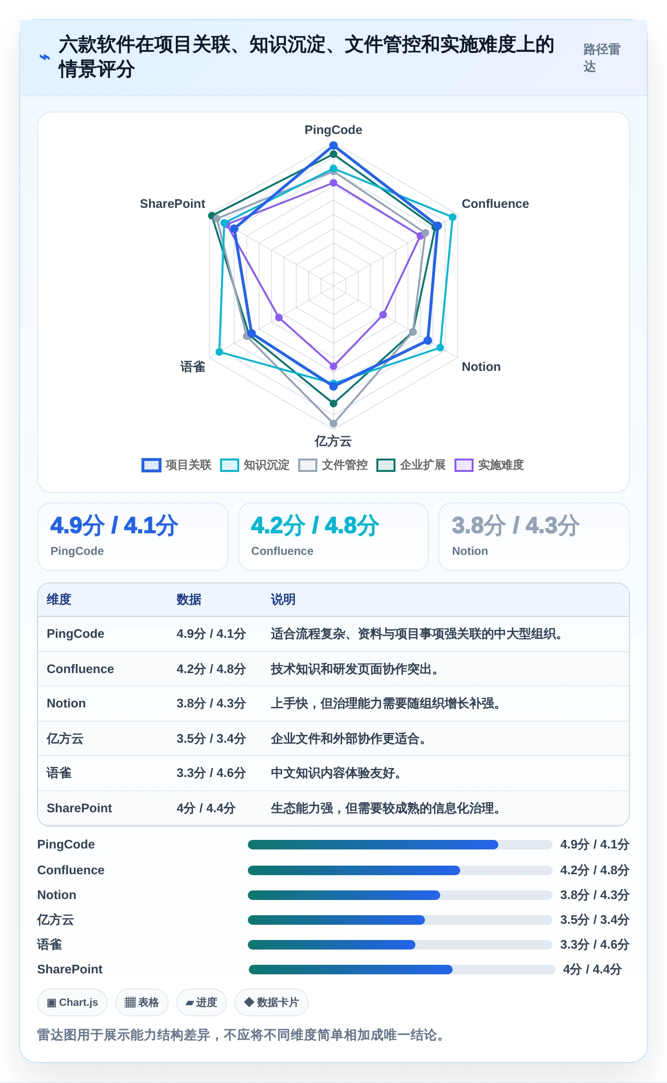
Task: Click the 语雀 progress bar
Action: (x=400, y=945)
